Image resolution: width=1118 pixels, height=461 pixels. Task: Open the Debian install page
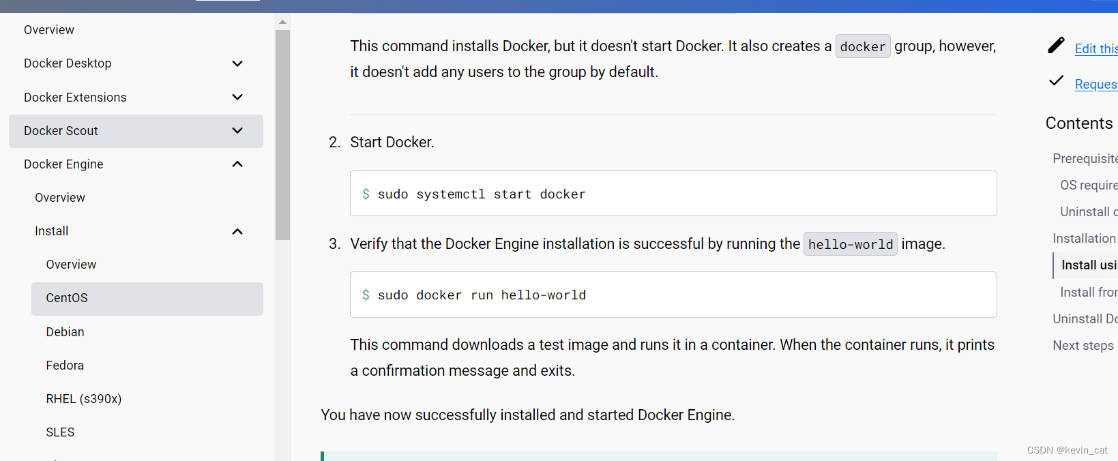click(x=65, y=332)
